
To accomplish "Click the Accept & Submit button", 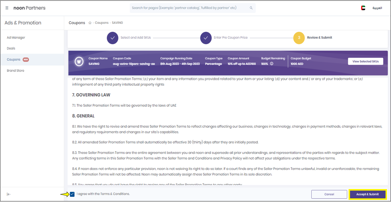I will (x=367, y=194).
